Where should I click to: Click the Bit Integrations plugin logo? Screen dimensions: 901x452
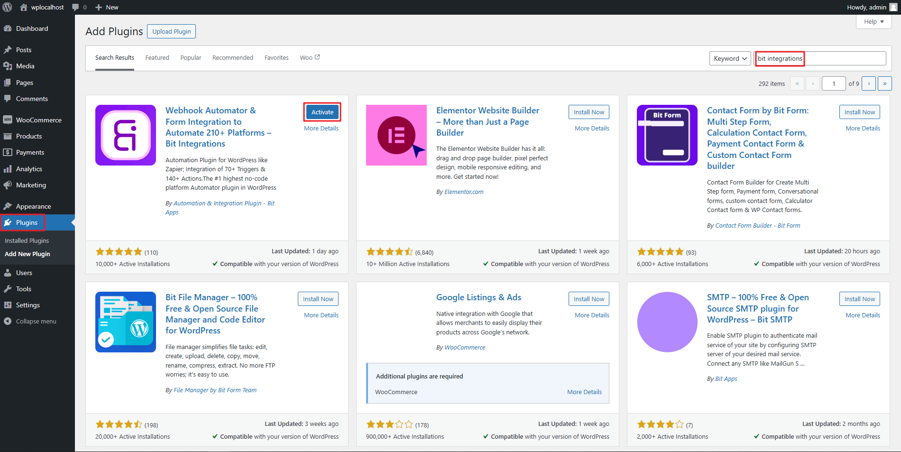[126, 135]
